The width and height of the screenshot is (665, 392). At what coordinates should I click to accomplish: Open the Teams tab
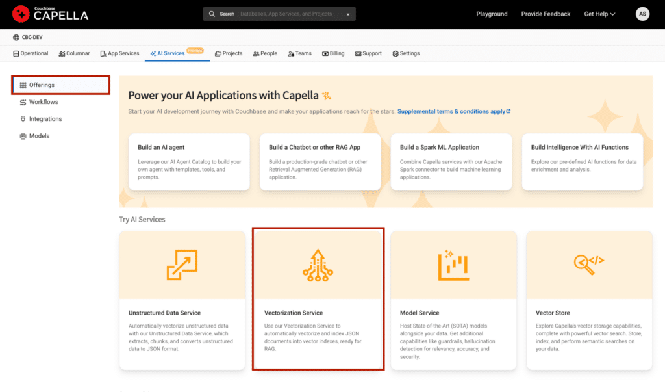(300, 53)
